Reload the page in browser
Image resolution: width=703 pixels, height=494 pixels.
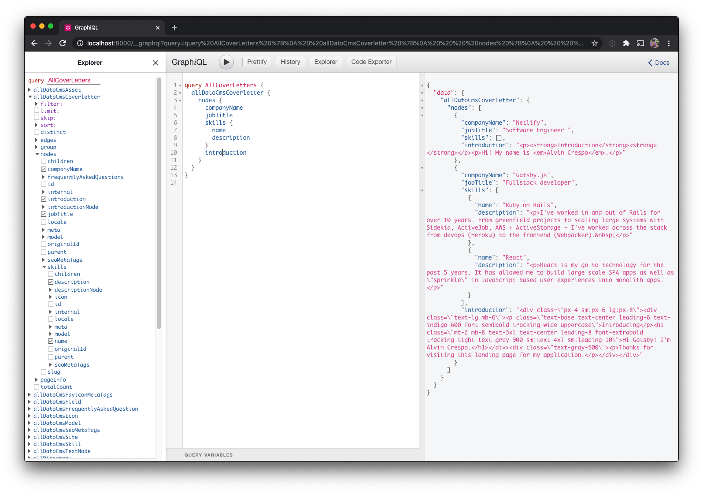[x=63, y=43]
